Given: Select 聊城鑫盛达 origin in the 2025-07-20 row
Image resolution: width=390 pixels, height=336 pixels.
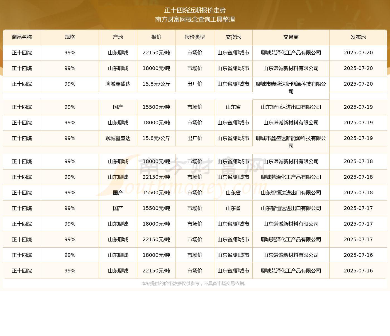Looking at the screenshot, I should (118, 84).
